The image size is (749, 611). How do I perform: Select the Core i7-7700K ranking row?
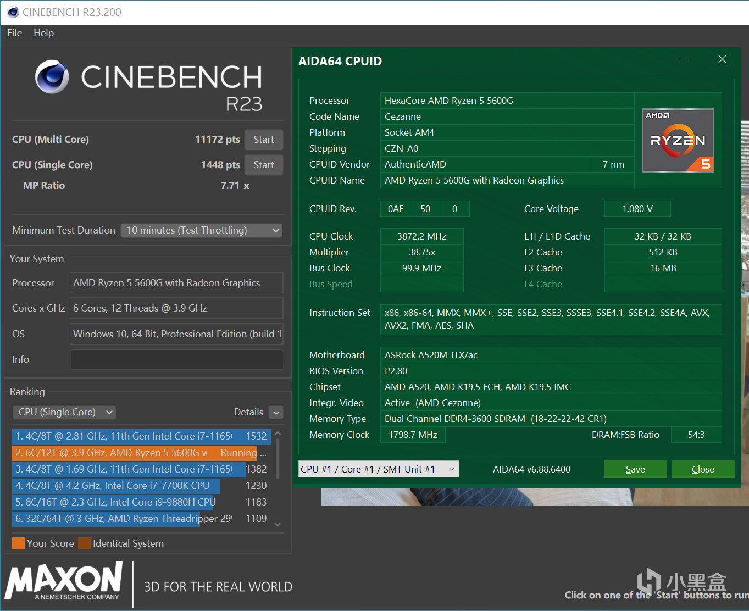point(141,486)
